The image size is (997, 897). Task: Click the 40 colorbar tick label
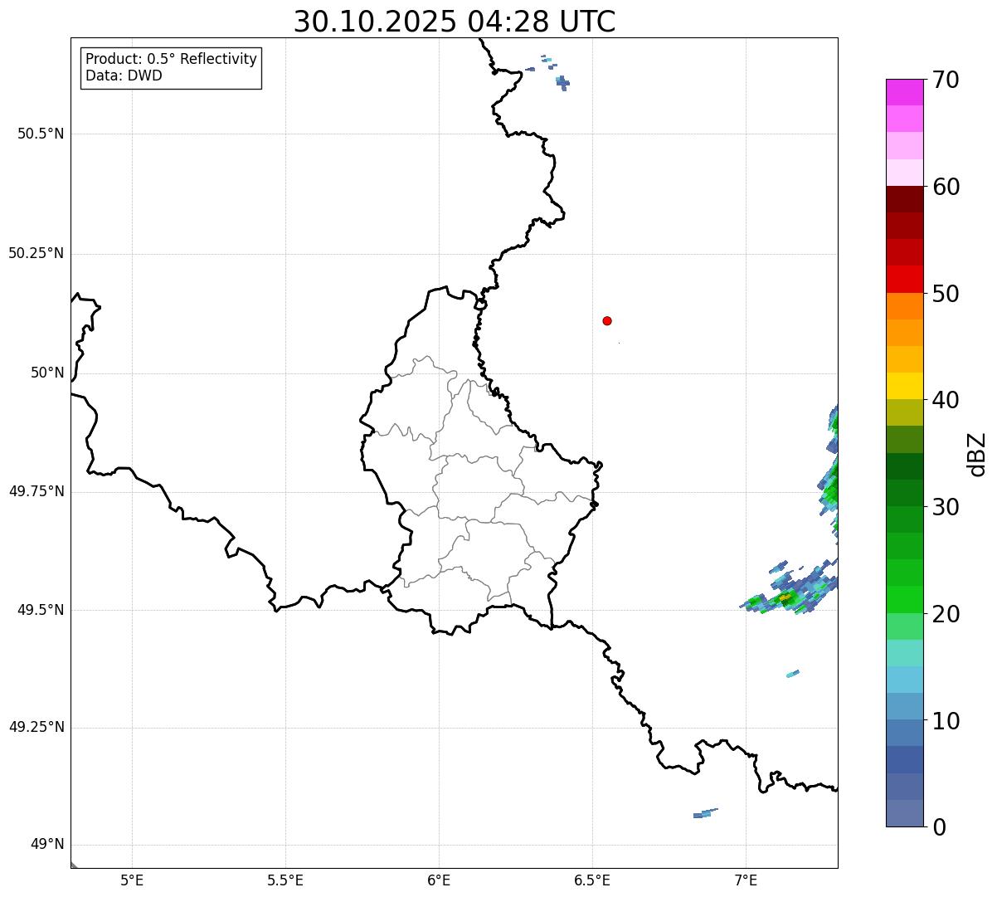click(946, 400)
